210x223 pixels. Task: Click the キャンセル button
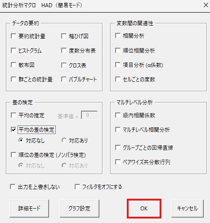click(188, 209)
